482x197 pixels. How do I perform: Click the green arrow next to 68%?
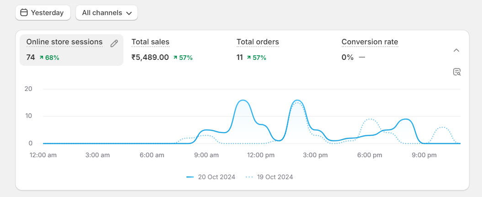point(42,58)
